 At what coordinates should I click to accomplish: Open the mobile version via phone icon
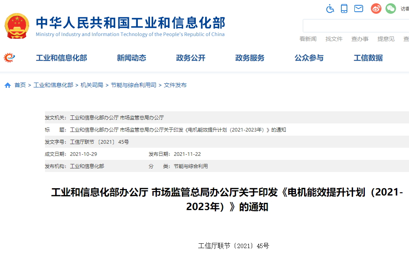tap(344, 8)
